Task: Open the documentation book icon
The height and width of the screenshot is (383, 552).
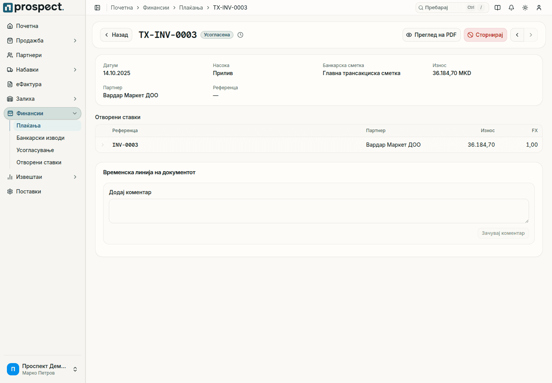Action: 498,8
